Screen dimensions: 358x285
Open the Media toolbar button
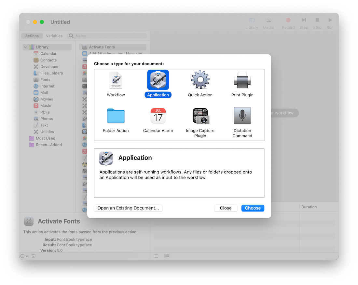pos(268,23)
